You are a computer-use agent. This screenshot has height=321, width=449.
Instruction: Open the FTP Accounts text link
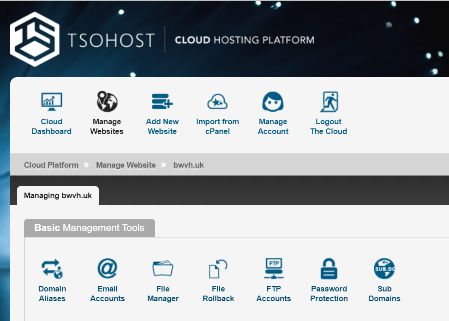pyautogui.click(x=274, y=293)
